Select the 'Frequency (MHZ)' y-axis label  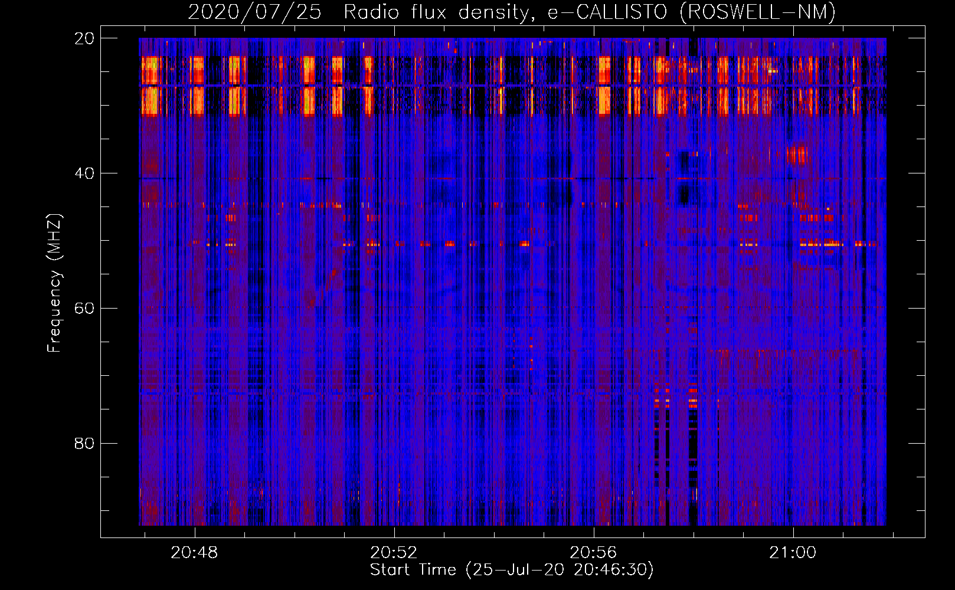point(54,283)
